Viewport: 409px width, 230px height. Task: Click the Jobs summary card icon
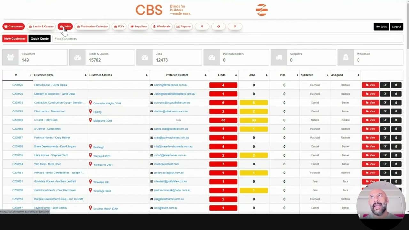point(145,57)
